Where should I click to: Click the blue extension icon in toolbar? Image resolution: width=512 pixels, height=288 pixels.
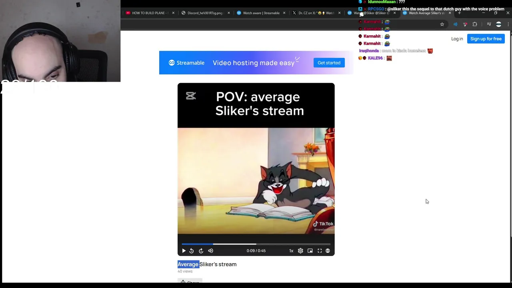click(455, 24)
